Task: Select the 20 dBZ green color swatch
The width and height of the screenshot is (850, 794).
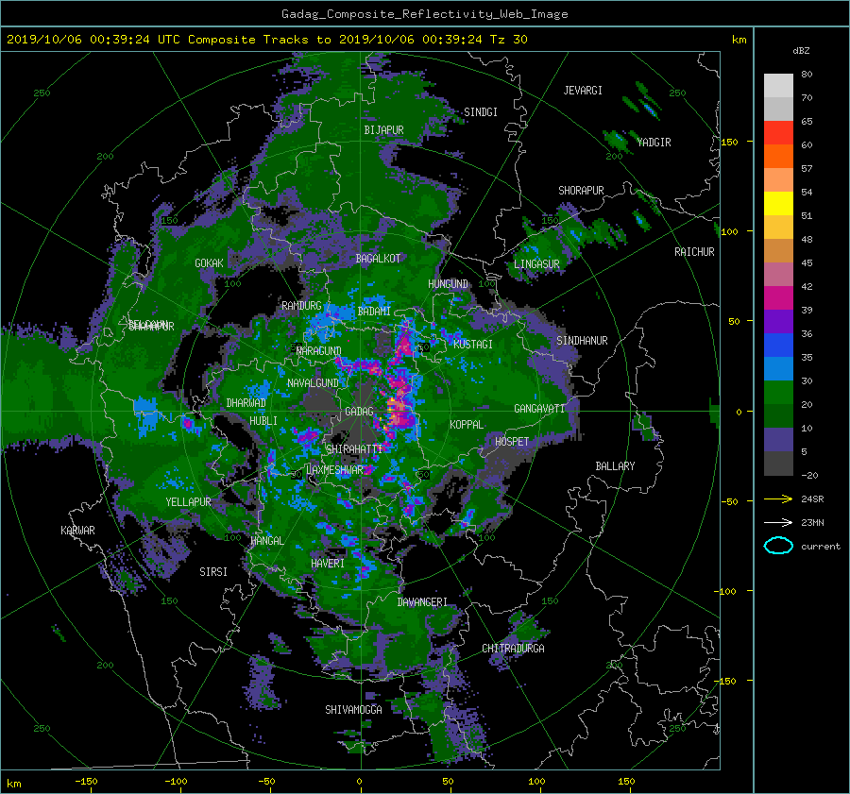Action: [x=778, y=392]
